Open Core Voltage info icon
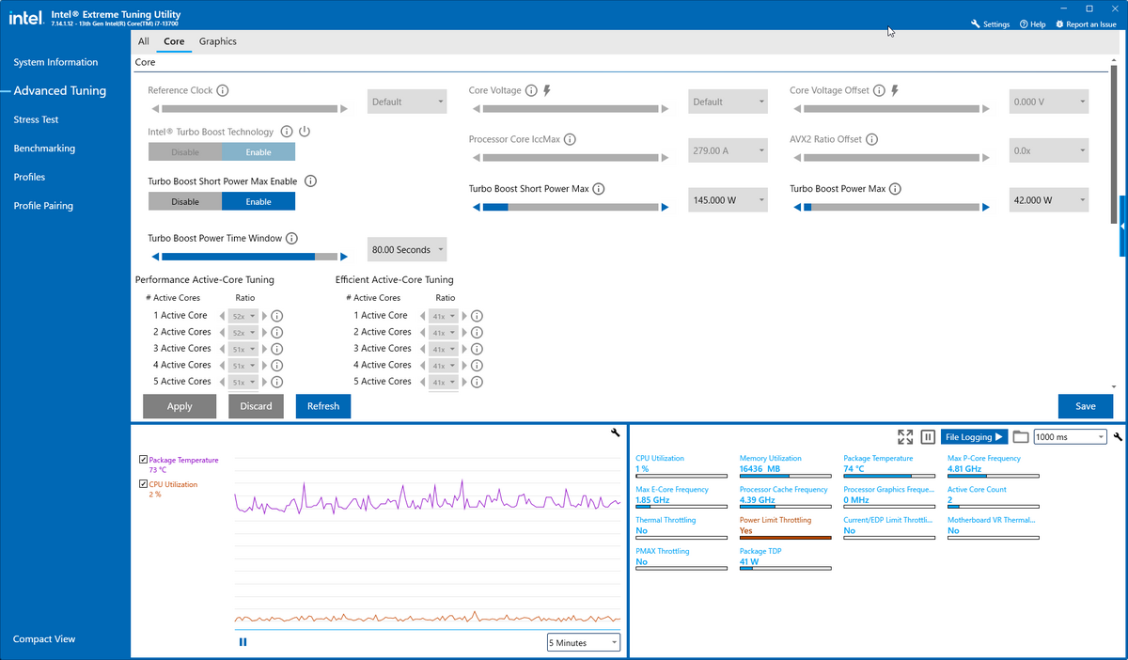 [531, 91]
